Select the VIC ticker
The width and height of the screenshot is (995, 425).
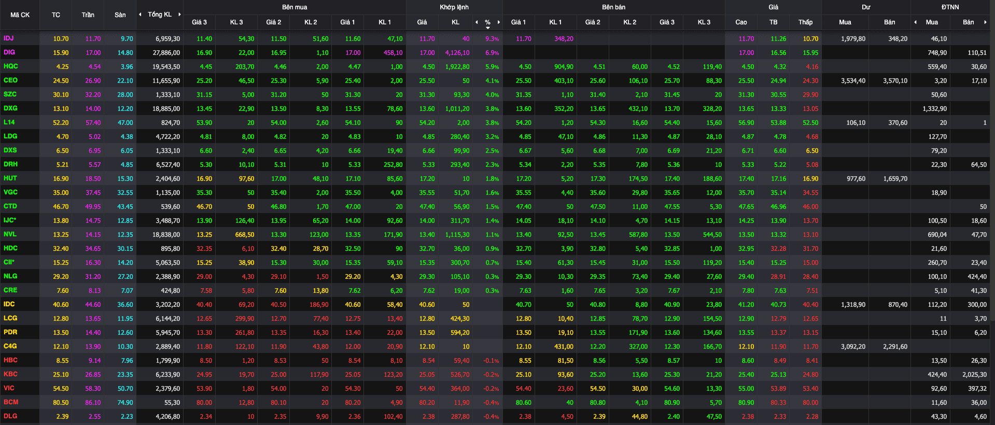(9, 388)
